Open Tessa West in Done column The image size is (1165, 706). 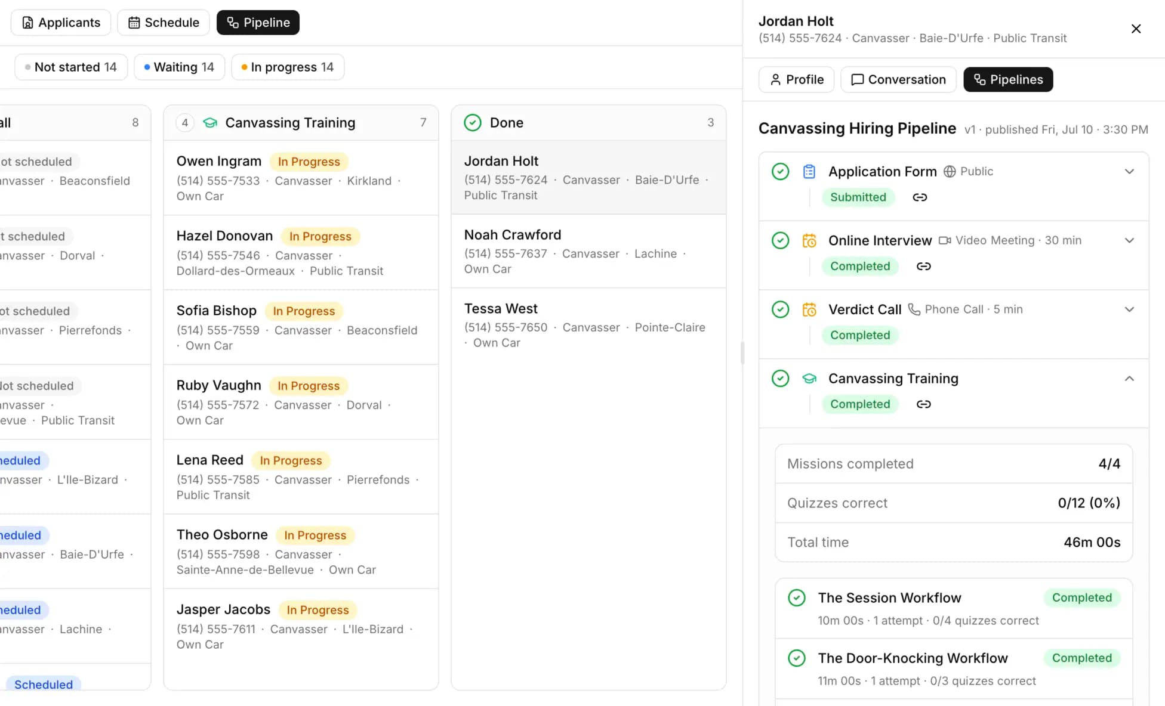pyautogui.click(x=588, y=325)
